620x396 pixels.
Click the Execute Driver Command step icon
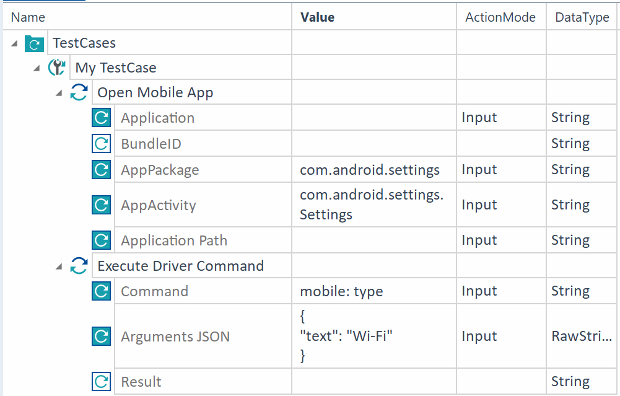(x=79, y=266)
